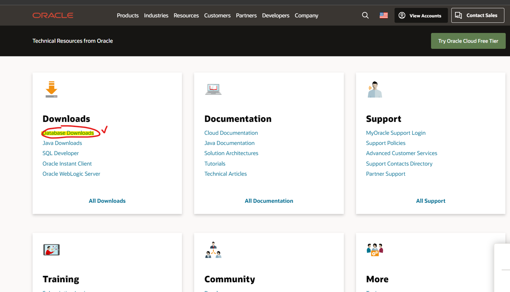
Task: Click the Community heading
Action: coord(230,279)
